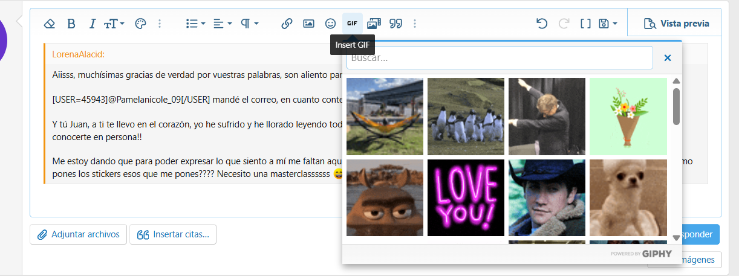This screenshot has height=276, width=739.
Task: Select the LOVE YOU neon GIF
Action: 466,197
